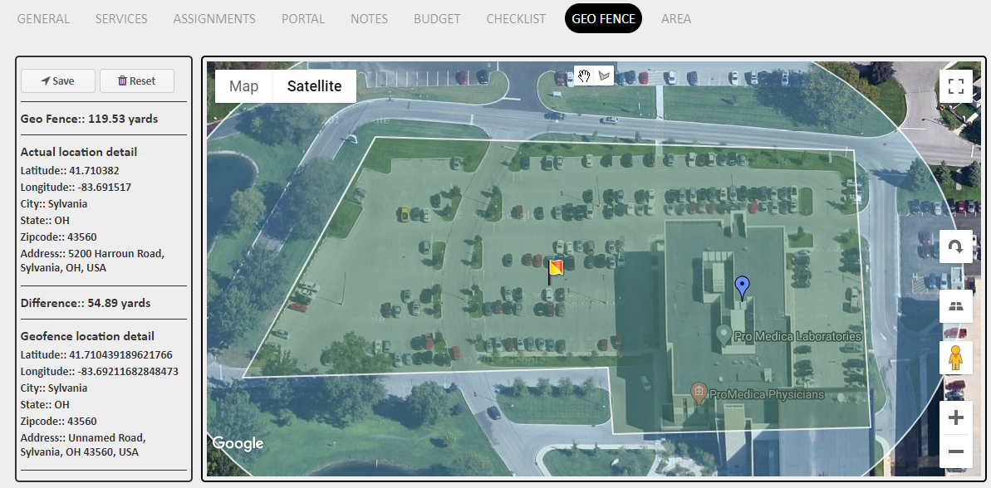Click the Google logo on the map
Image resolution: width=991 pixels, height=488 pixels.
click(238, 442)
